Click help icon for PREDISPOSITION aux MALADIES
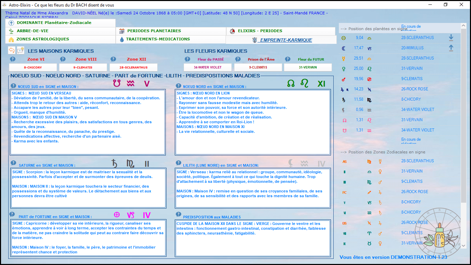Viewport: 471px width, 265px height. 179,214
